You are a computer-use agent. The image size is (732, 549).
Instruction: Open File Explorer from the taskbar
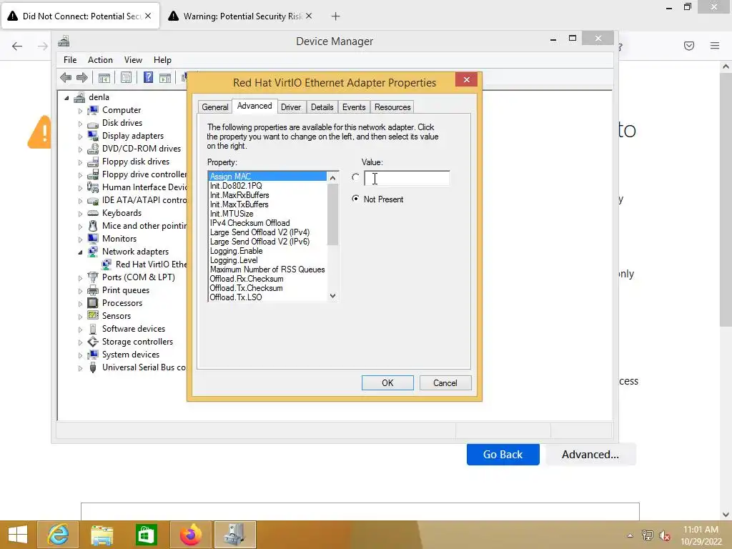tap(102, 535)
